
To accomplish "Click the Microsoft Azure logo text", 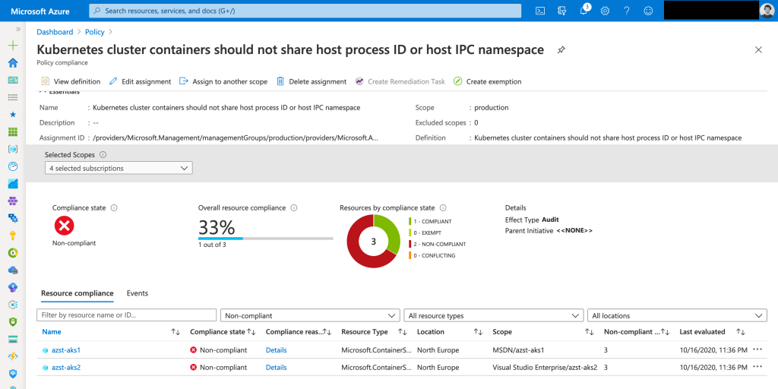I will tap(40, 11).
